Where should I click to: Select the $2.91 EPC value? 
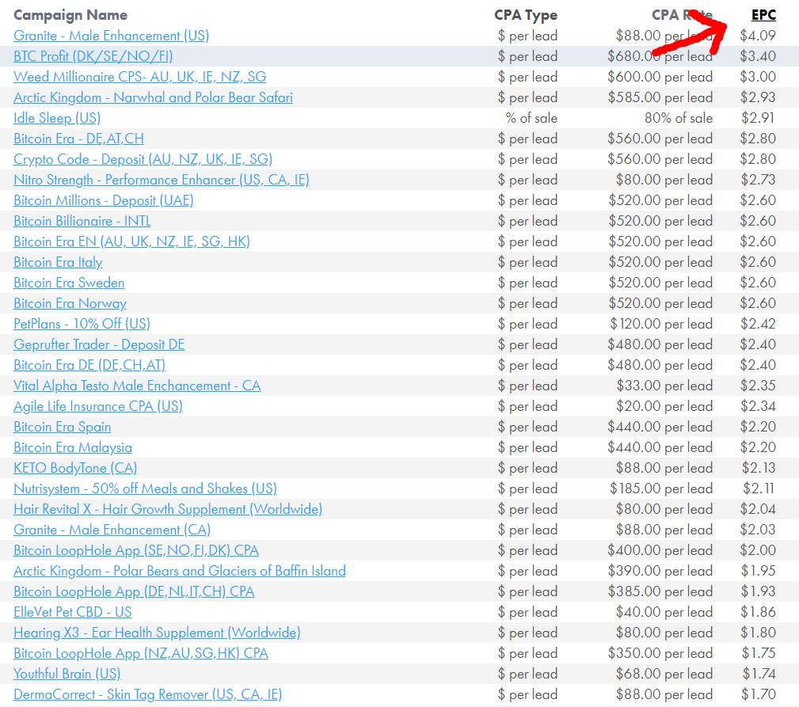[758, 118]
